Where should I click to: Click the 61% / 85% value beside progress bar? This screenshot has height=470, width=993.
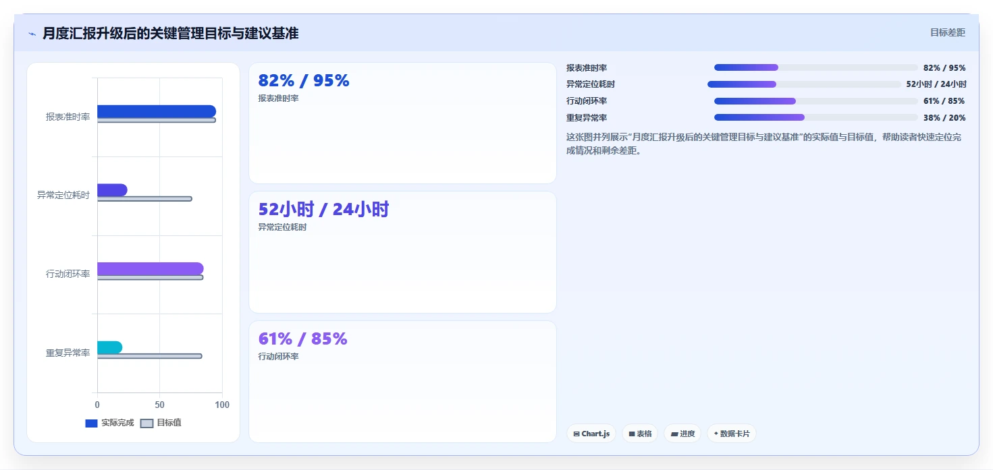click(x=944, y=101)
